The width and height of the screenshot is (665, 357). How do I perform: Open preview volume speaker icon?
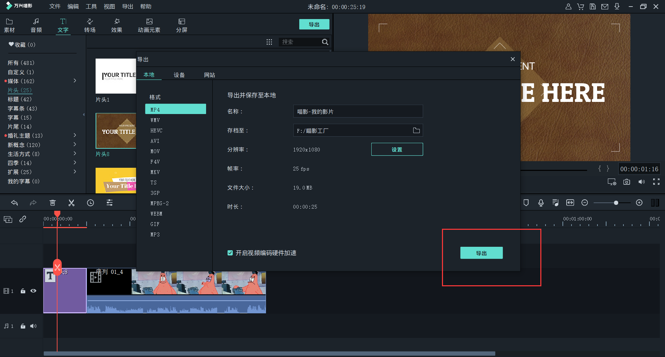tap(642, 182)
